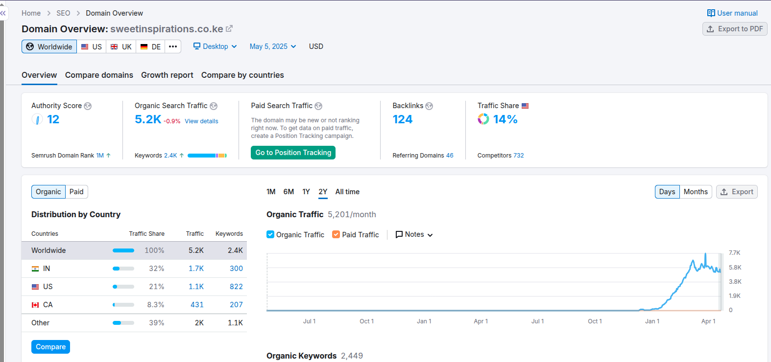Switch distribution to Paid
The width and height of the screenshot is (771, 362).
click(76, 192)
